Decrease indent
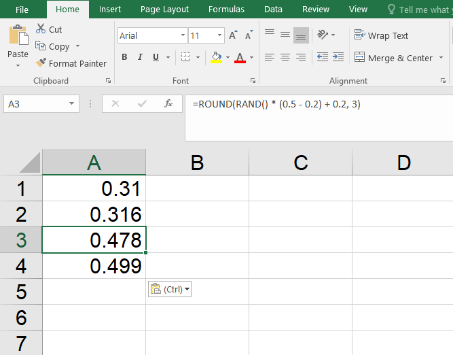Screen dimensions: 453x355 coord(323,57)
